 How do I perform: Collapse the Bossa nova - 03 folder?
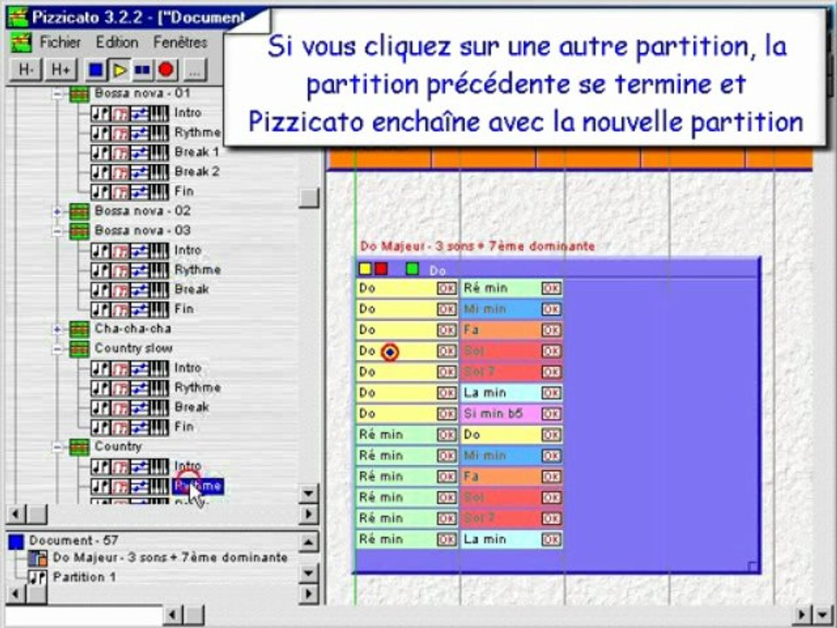coord(58,231)
